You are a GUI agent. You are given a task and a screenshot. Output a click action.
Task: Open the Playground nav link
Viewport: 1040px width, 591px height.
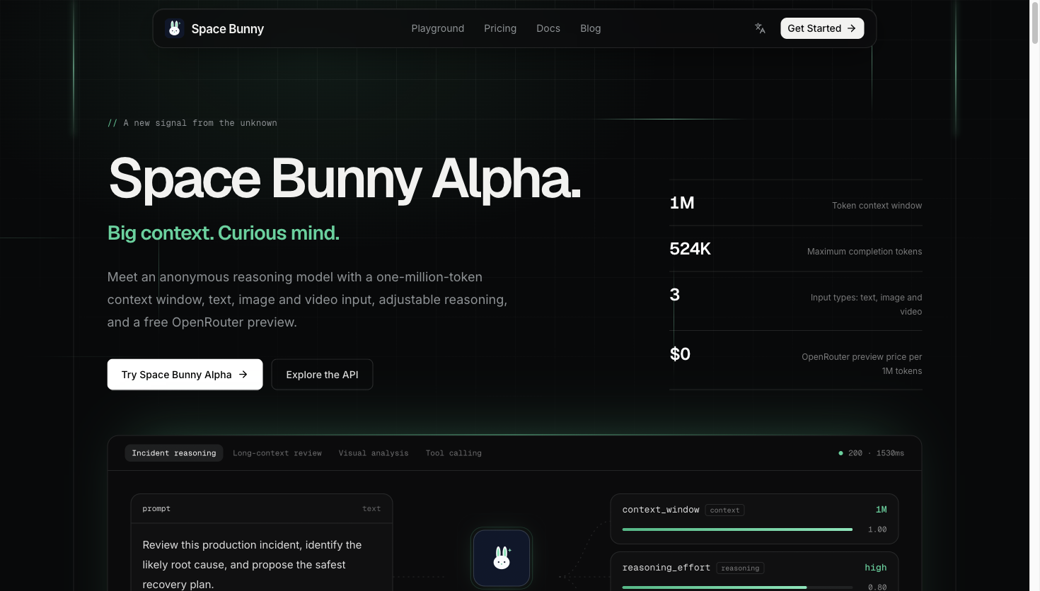click(438, 28)
